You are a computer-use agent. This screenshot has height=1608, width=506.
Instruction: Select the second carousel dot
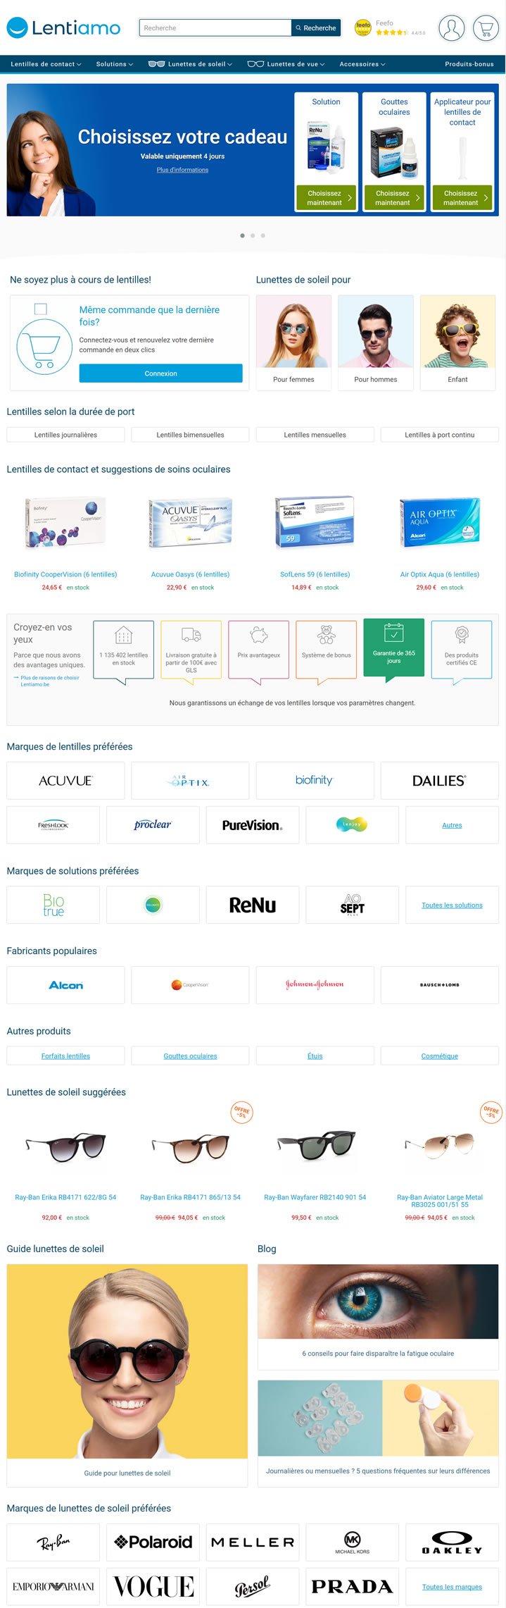(x=253, y=235)
